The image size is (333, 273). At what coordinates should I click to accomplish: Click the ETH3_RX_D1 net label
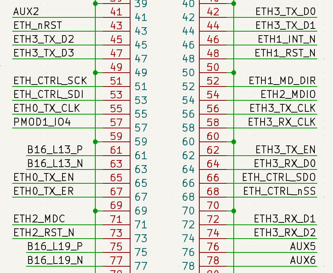[x=285, y=219]
